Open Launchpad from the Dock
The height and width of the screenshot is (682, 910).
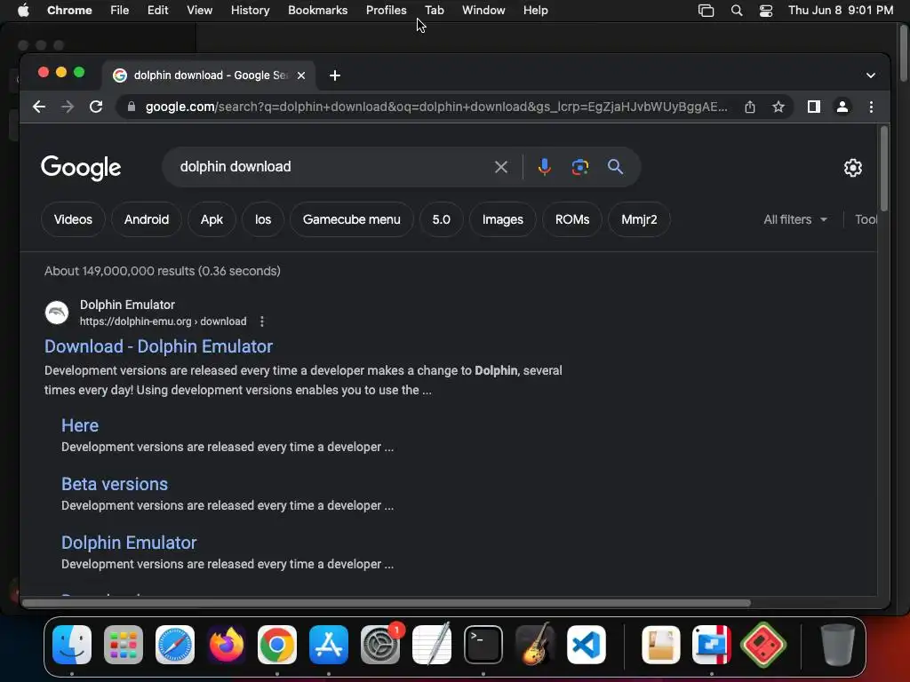coord(124,645)
